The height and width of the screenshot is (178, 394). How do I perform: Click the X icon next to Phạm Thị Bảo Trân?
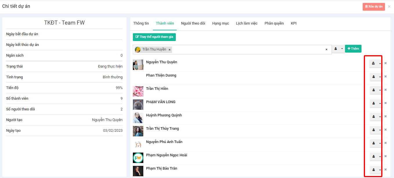[386, 170]
